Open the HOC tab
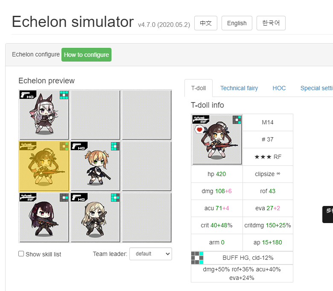Viewport: 333px width, 291px height. click(x=279, y=88)
